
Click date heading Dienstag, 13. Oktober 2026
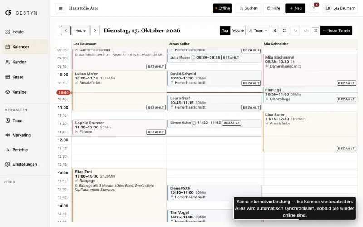tap(142, 30)
